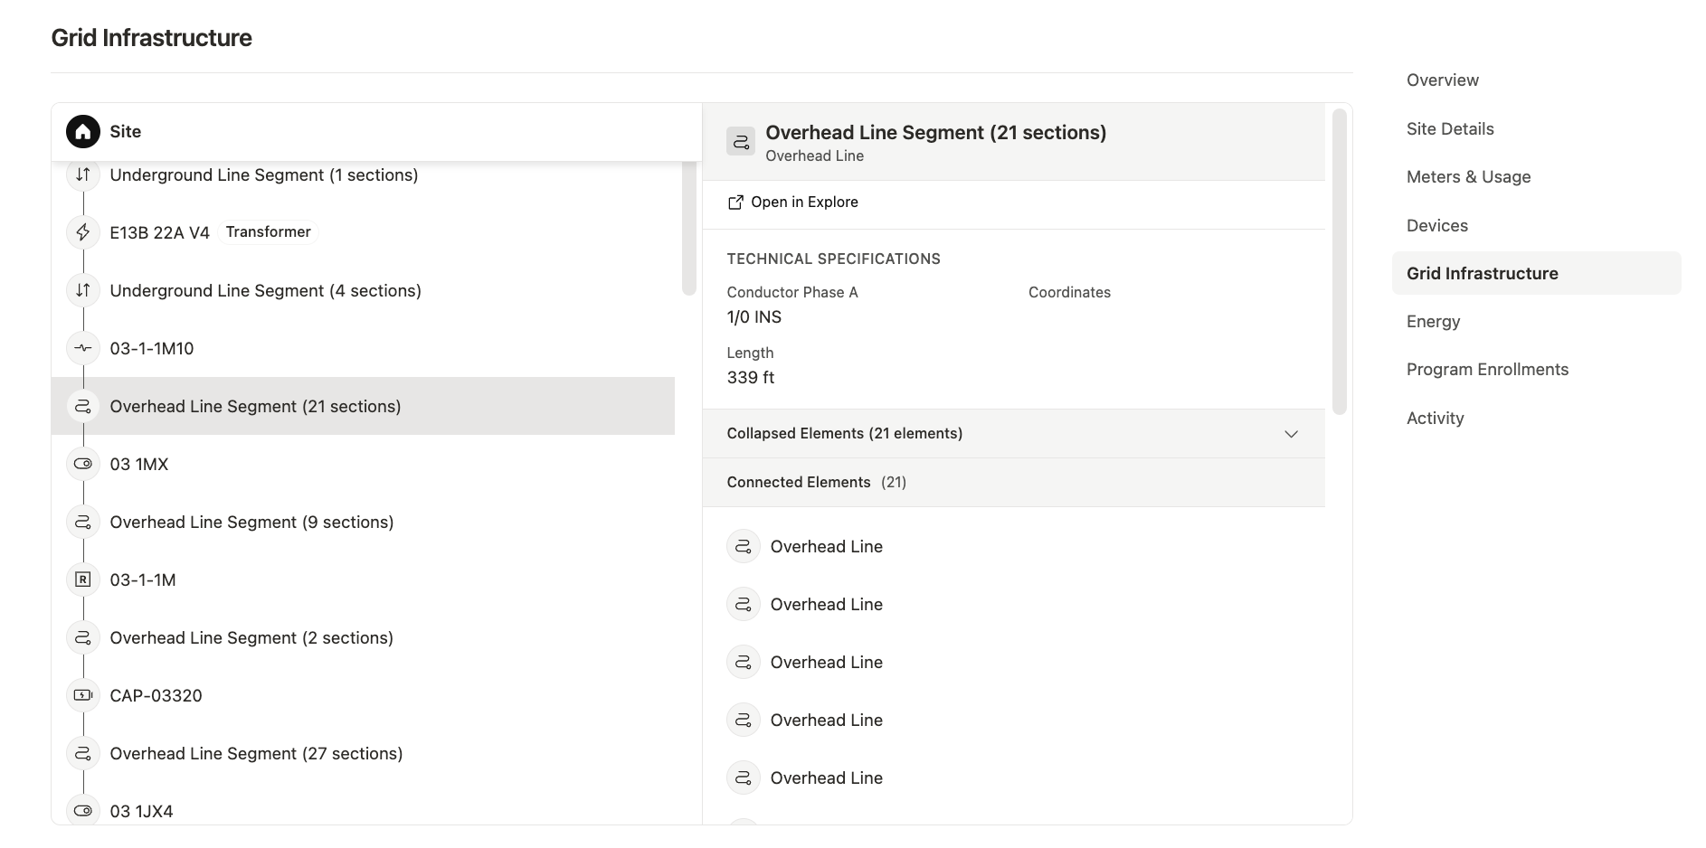Toggle the Connected Elements (21) section header
The image size is (1706, 848).
point(1014,483)
